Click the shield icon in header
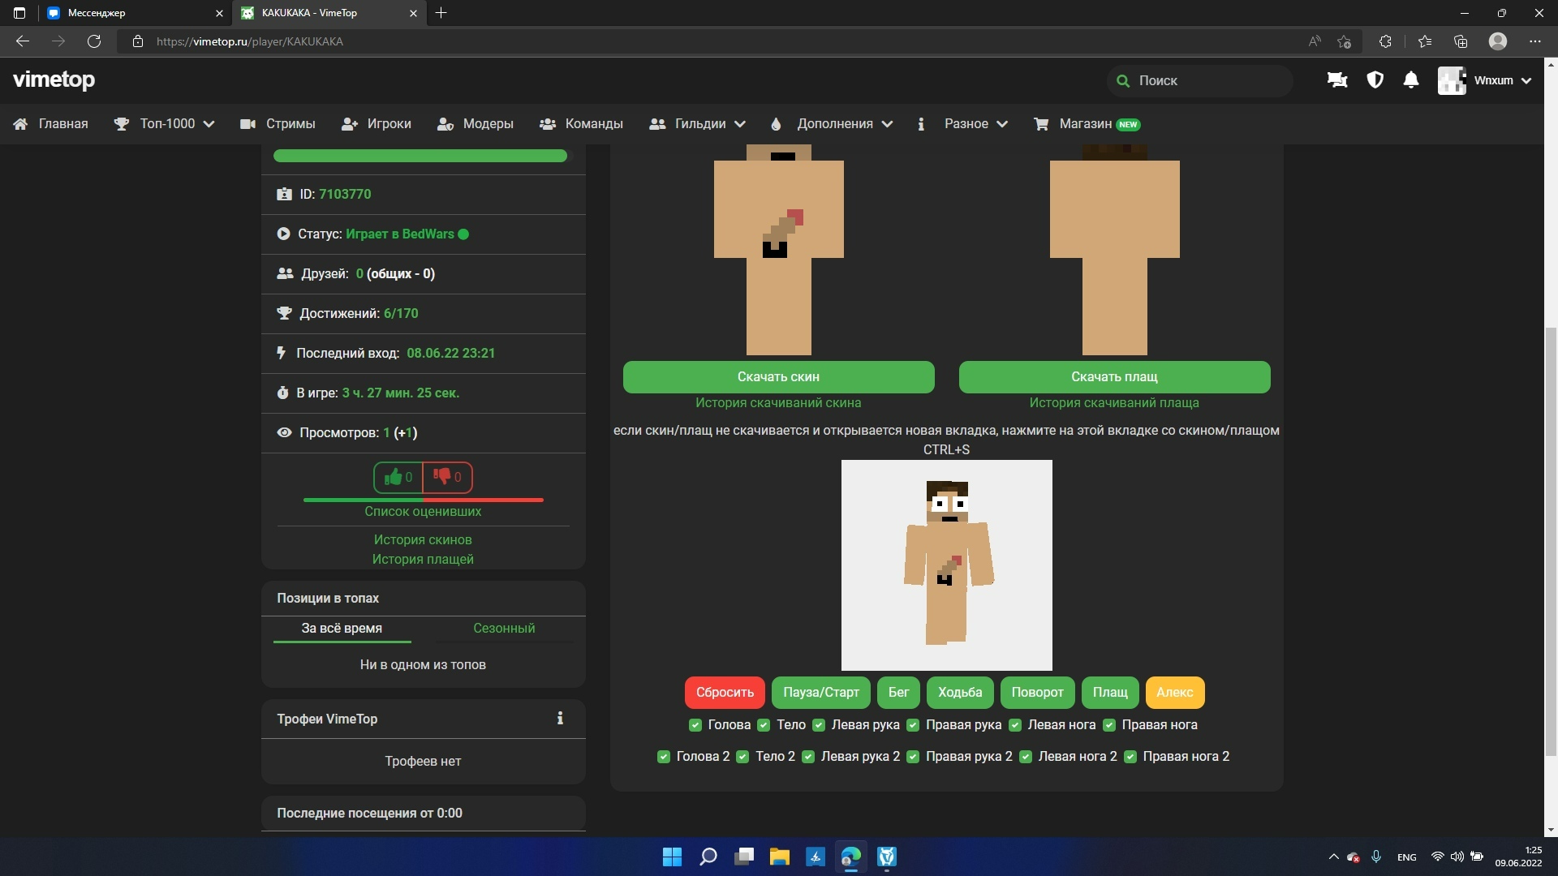 click(x=1375, y=80)
